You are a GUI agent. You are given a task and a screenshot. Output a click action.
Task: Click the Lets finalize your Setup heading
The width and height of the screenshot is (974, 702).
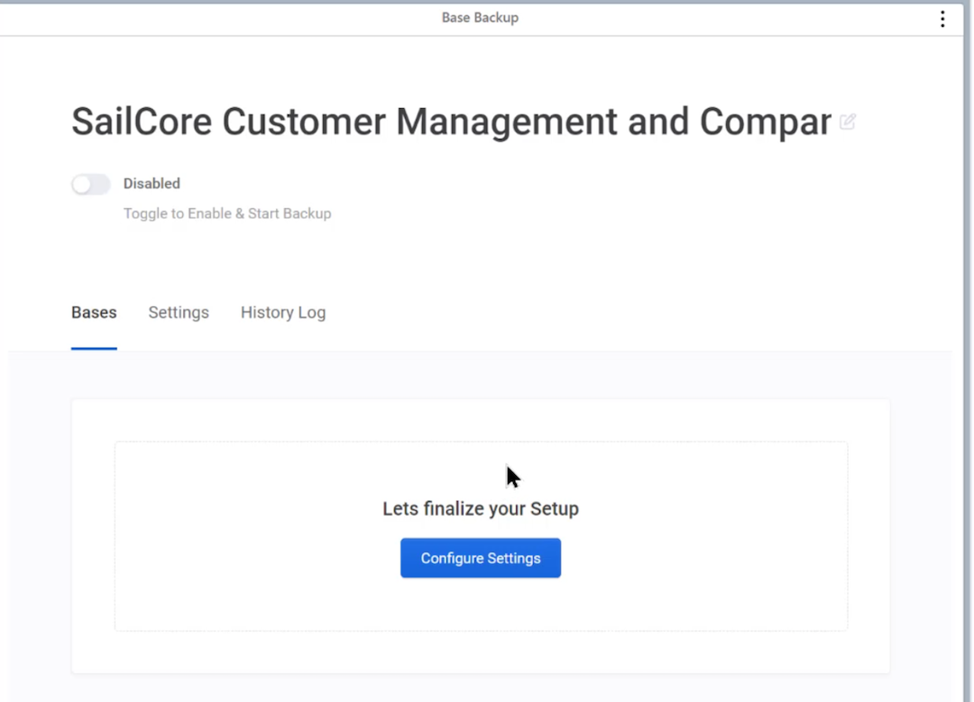(x=480, y=509)
